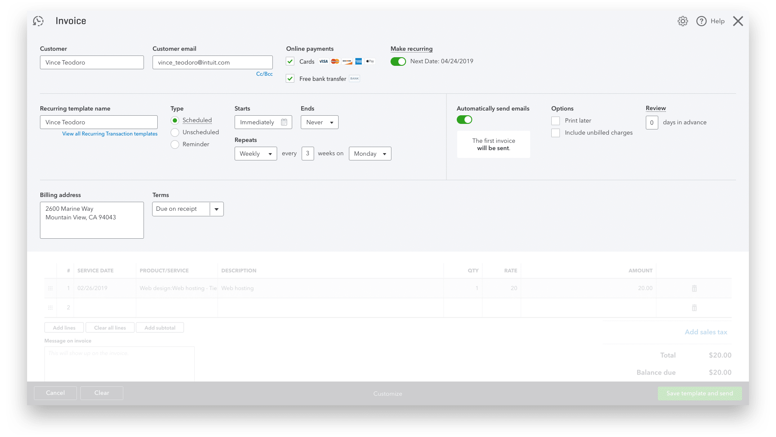The image size is (776, 437).
Task: Disable Automatically send emails toggle
Action: (464, 120)
